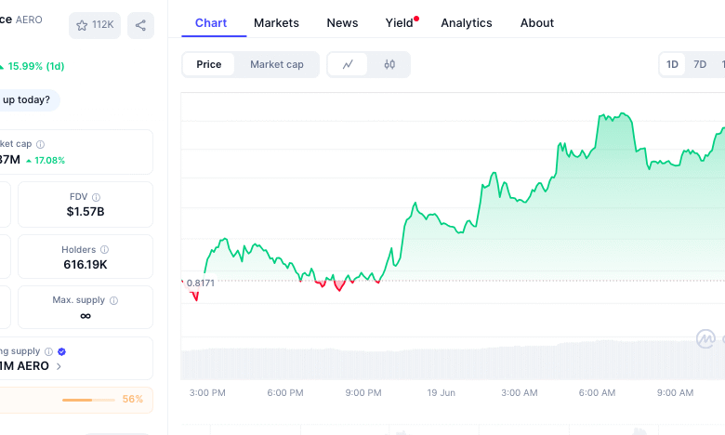The height and width of the screenshot is (435, 725).
Task: Click the share icon button
Action: click(x=140, y=25)
